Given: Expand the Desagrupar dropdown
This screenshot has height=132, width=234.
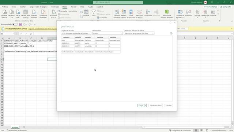Looking at the screenshot, I should (205, 18).
